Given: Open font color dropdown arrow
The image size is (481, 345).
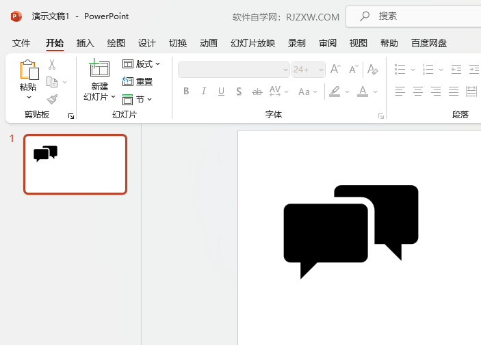Looking at the screenshot, I should click(x=375, y=92).
